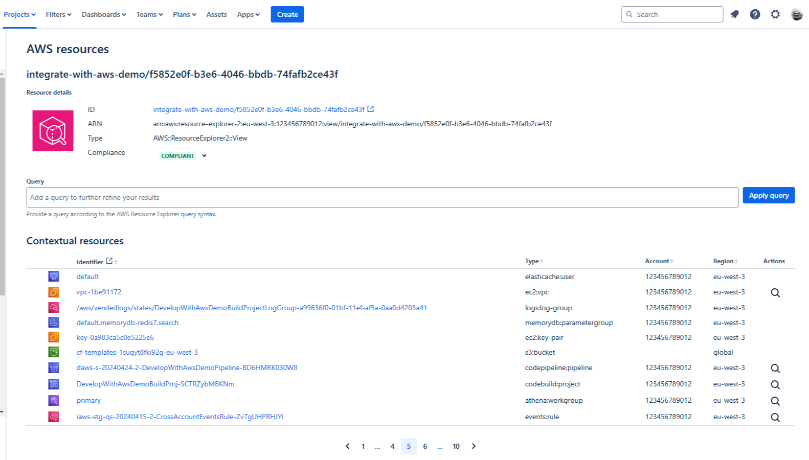
Task: Open the primary workgroup link
Action: (x=88, y=400)
